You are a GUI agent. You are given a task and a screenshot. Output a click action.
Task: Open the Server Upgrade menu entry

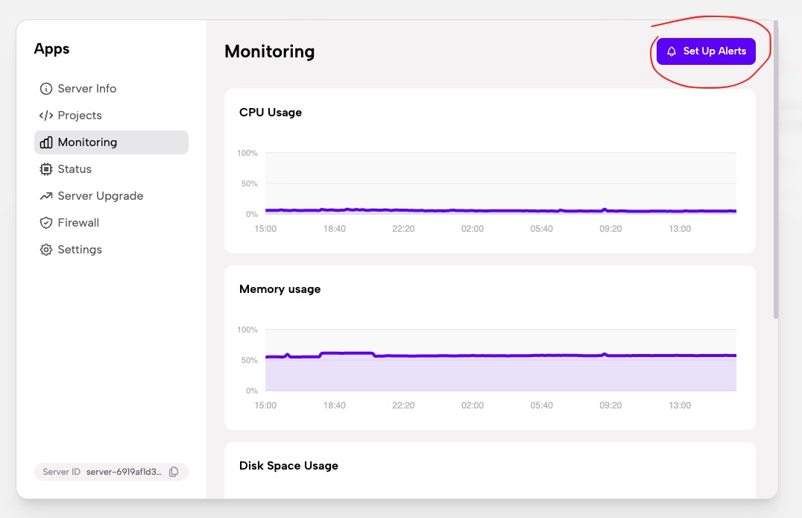(x=100, y=196)
